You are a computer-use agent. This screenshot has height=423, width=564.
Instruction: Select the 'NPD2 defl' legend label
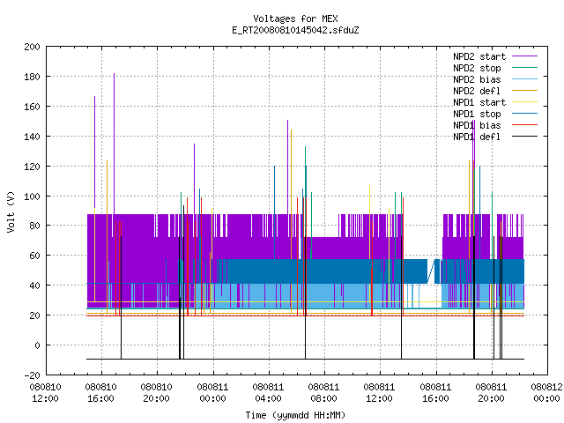pos(477,91)
